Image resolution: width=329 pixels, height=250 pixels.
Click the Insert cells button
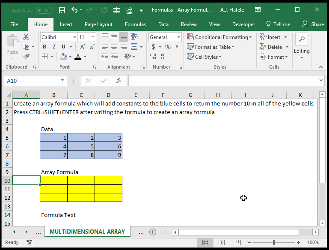[x=270, y=37]
